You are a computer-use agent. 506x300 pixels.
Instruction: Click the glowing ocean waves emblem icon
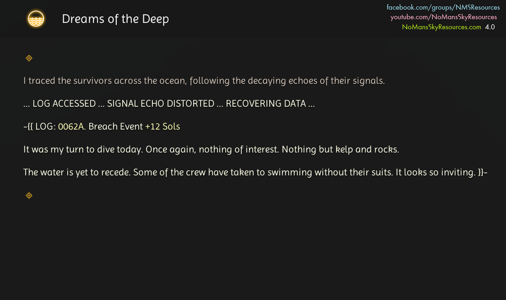[36, 19]
